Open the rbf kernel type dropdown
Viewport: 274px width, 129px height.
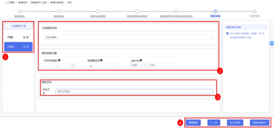103,66
